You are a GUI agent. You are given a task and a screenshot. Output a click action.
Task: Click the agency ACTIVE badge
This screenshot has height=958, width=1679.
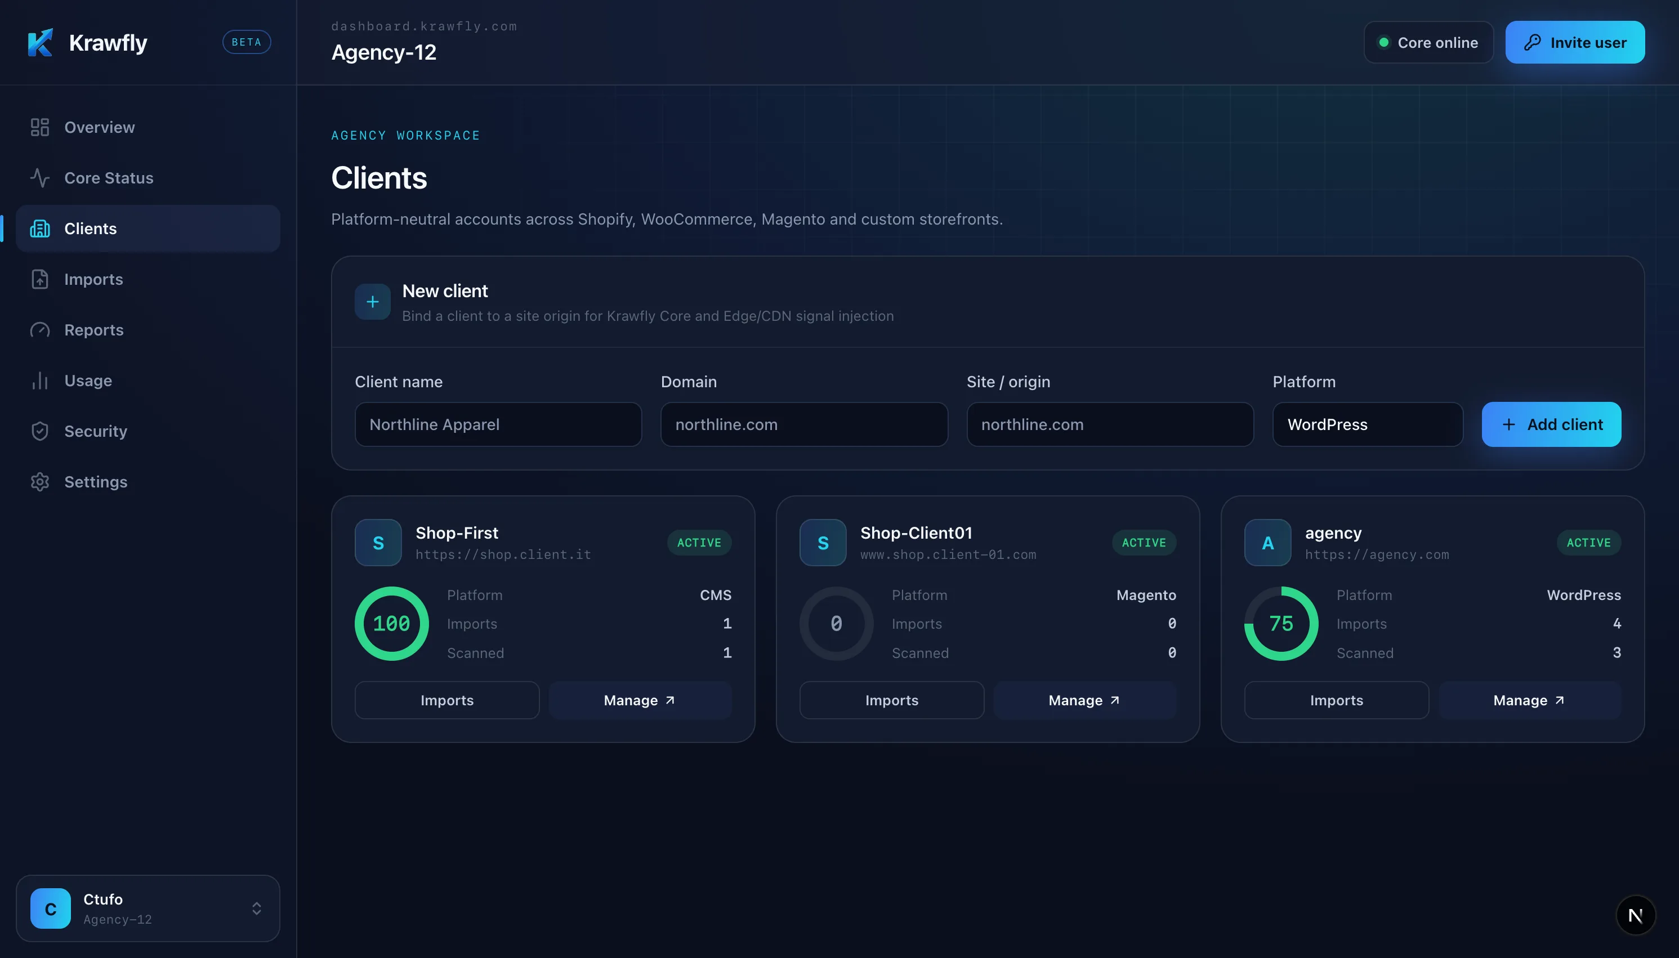pyautogui.click(x=1589, y=543)
